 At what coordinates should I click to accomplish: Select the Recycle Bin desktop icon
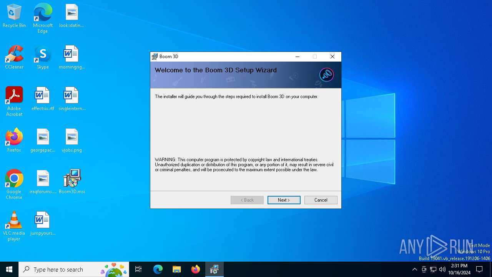(14, 16)
